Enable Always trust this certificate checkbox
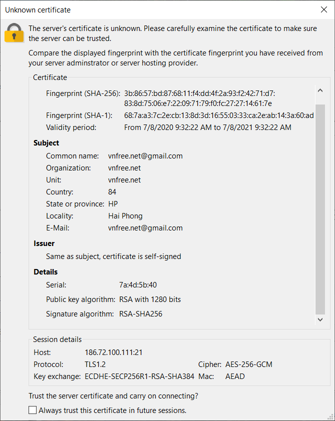Viewport: 335px width, 421px height. point(33,410)
